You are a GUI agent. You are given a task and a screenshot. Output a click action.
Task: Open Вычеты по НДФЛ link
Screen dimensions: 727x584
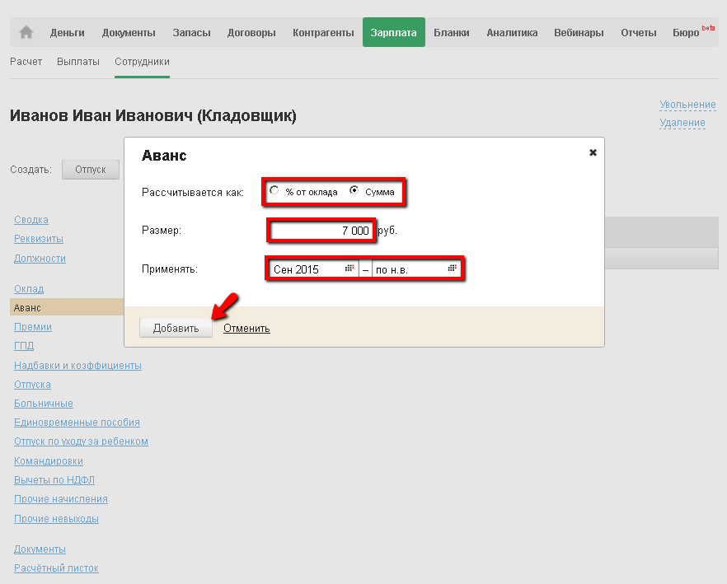(54, 479)
